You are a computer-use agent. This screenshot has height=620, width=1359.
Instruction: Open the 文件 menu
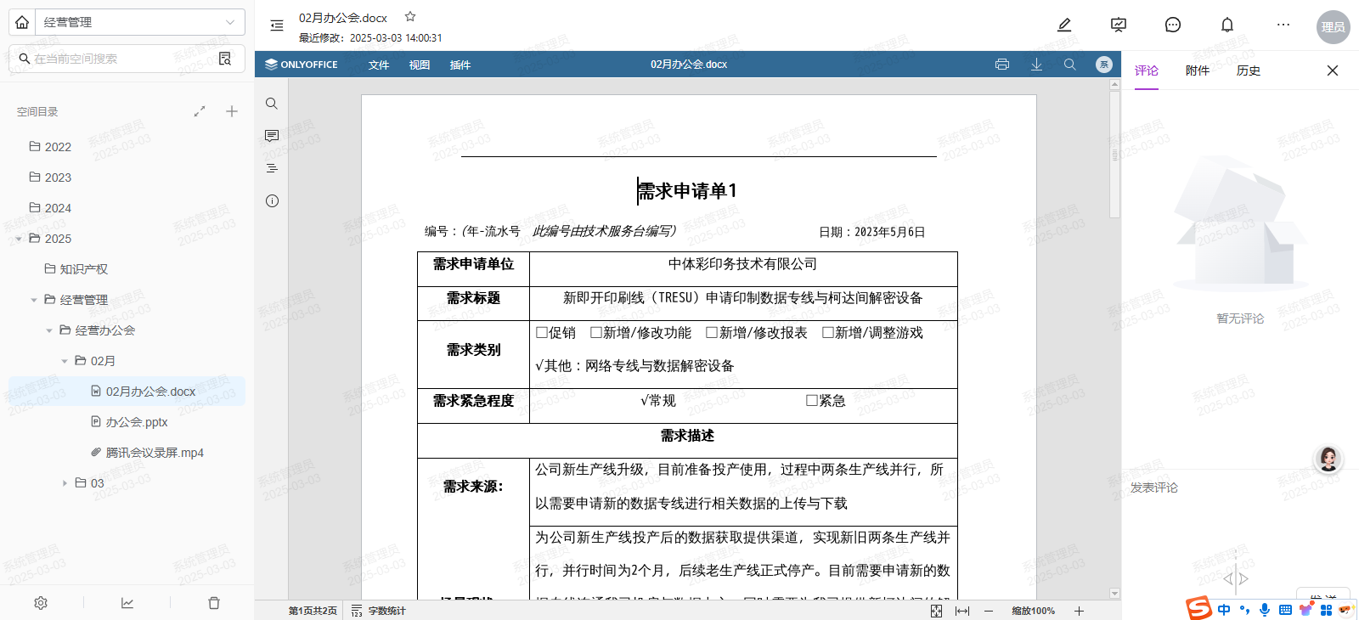pyautogui.click(x=379, y=65)
